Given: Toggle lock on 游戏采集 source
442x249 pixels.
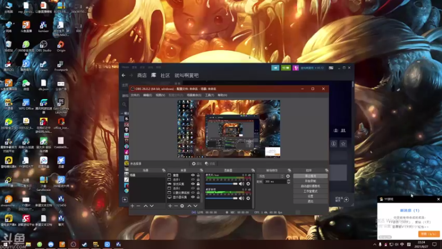Looking at the screenshot, I should point(198,184).
